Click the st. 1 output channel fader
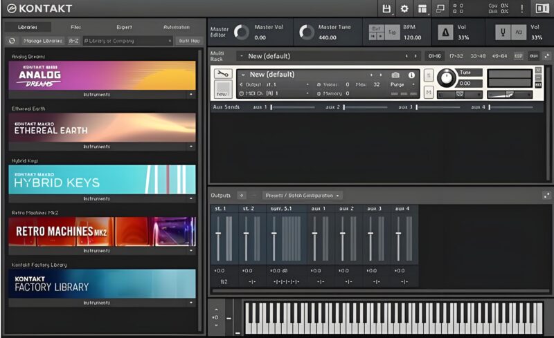 click(x=218, y=234)
